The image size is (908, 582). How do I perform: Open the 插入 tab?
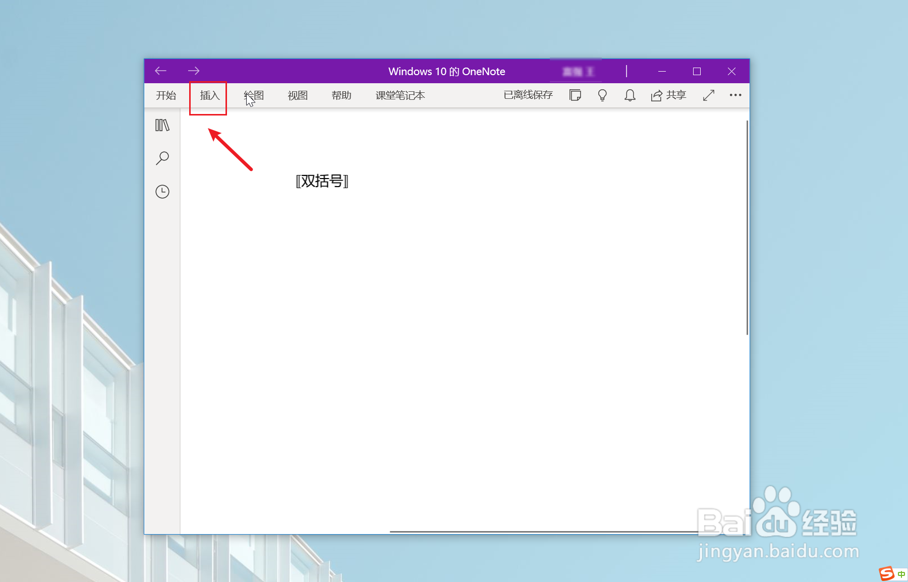tap(210, 95)
